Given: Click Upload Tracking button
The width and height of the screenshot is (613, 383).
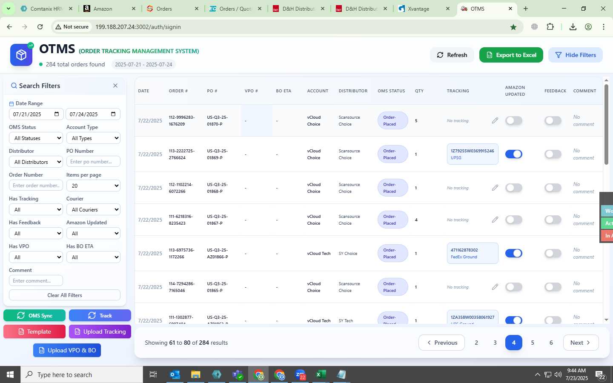Looking at the screenshot, I should 100,332.
